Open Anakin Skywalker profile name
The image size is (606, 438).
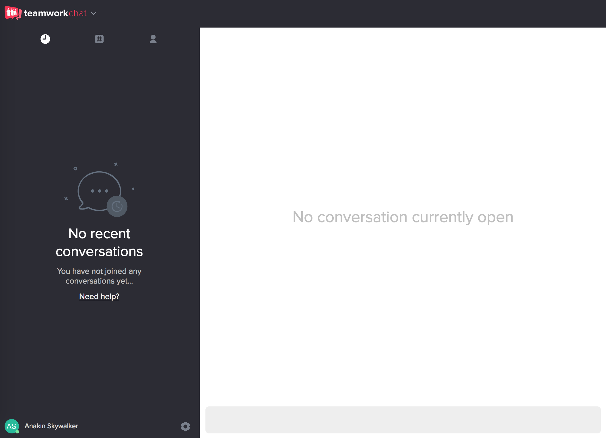click(x=51, y=426)
